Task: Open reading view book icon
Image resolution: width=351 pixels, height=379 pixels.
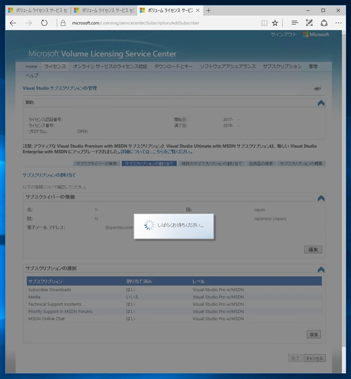Action: 264,23
